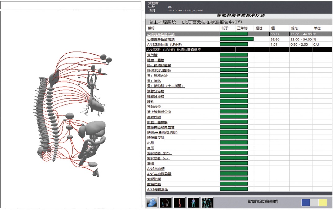Screen dimensions: 335x210
Task: Click the 心肌 indicator link
Action: 150,143
